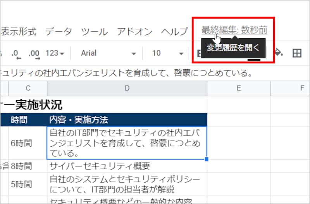
Task: Click the 6時間 cell
Action: 28,143
